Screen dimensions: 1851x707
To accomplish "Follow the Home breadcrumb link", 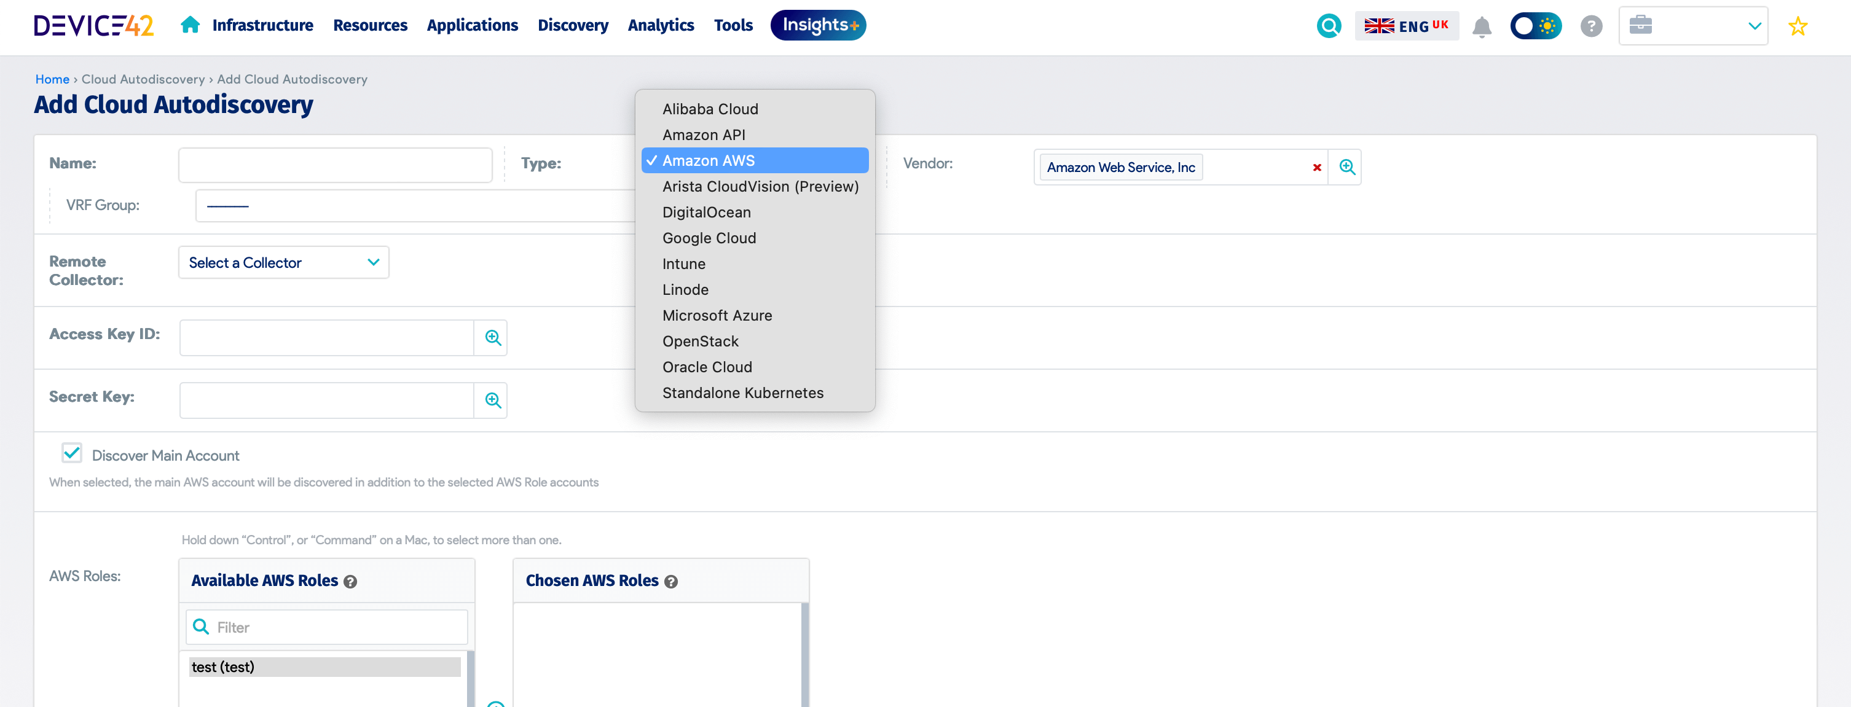I will pyautogui.click(x=52, y=79).
